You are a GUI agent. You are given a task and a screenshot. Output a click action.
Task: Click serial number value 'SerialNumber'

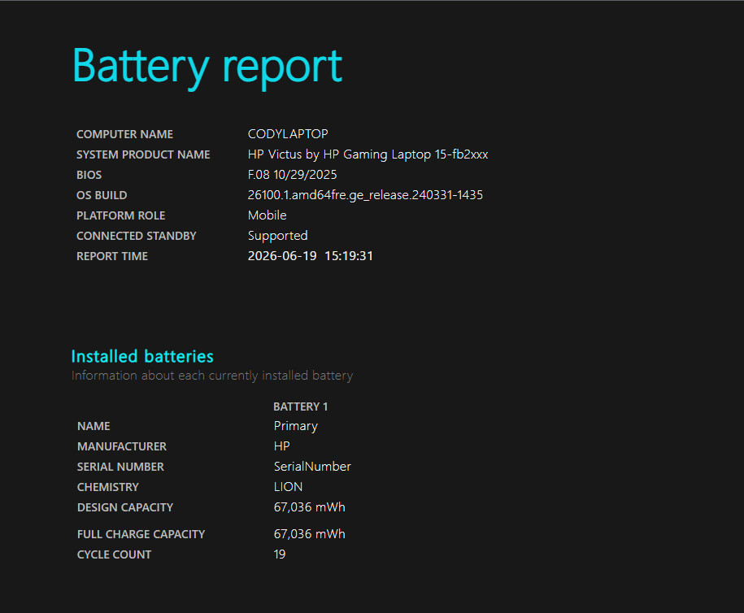pos(312,467)
